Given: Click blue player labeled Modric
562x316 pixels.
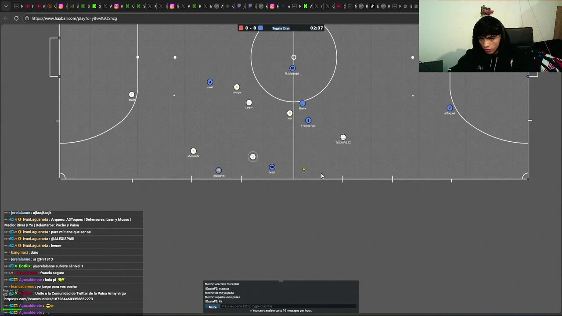Looking at the screenshot, I should [x=303, y=104].
